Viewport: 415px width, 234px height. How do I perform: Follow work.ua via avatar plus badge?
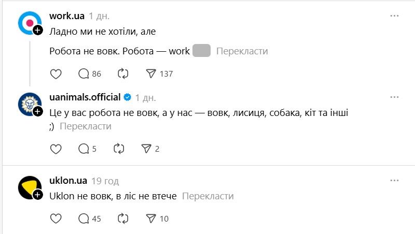pyautogui.click(x=38, y=31)
